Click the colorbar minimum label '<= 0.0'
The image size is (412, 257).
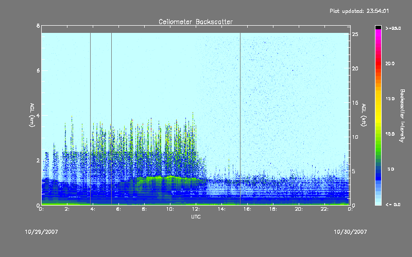tap(393, 205)
